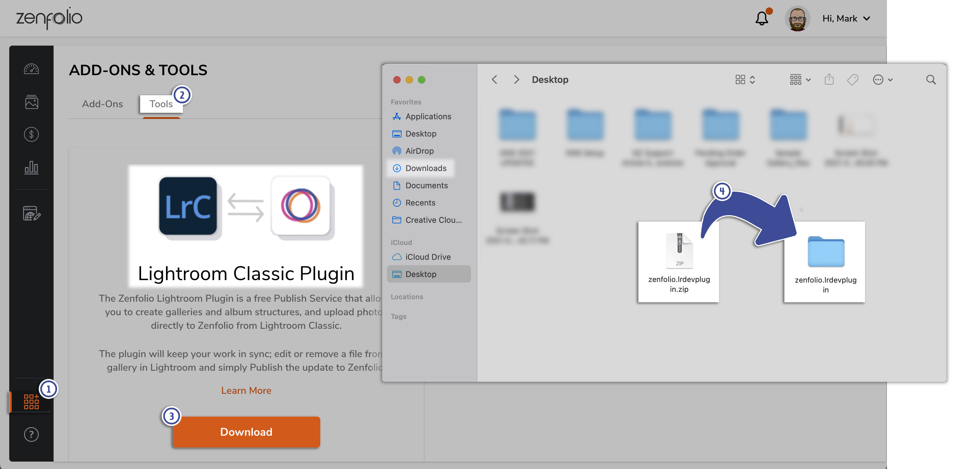Open the bar chart analytics icon
This screenshot has height=469, width=959.
31,167
